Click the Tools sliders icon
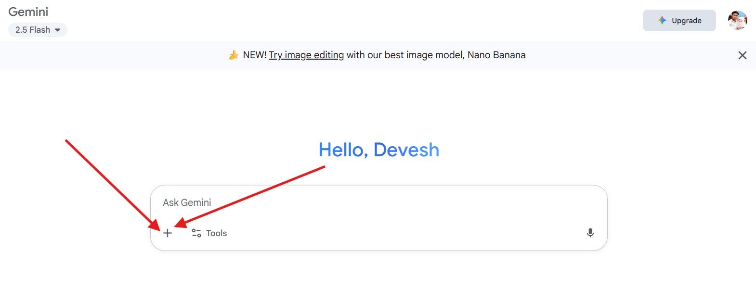The image size is (756, 302). click(196, 233)
